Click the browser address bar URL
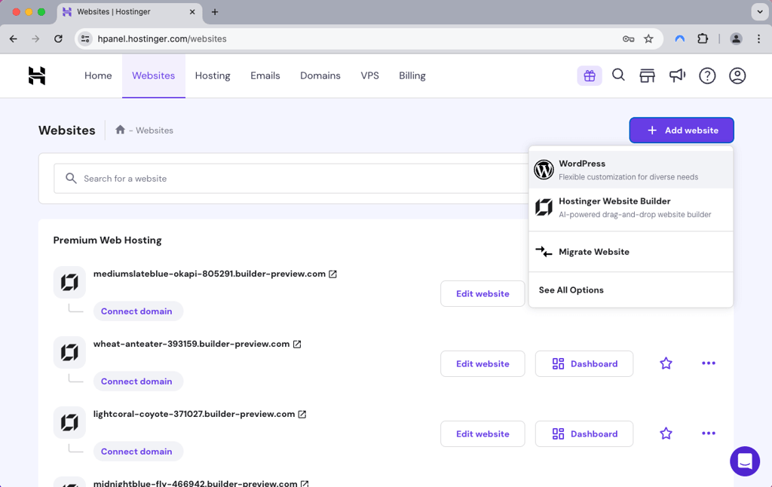Image resolution: width=772 pixels, height=487 pixels. pos(162,39)
